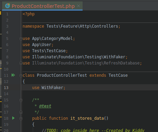Collapse the doc comment fold at line 15
Viewport: 158px width, 132px height.
tap(21, 100)
